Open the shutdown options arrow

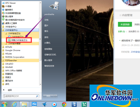pos(56,96)
